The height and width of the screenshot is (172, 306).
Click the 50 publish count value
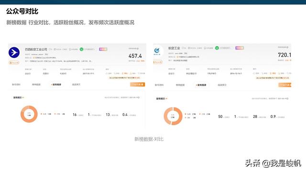[220, 117]
